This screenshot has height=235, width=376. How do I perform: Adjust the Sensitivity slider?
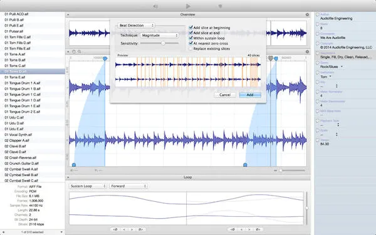click(x=163, y=43)
